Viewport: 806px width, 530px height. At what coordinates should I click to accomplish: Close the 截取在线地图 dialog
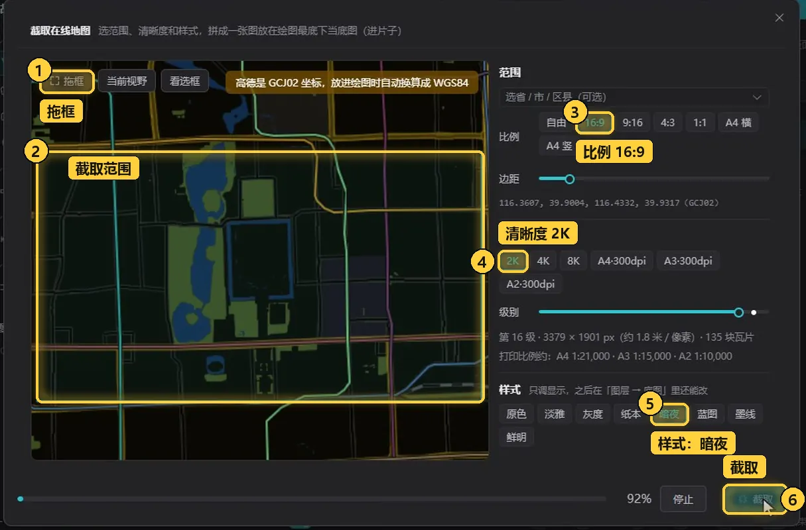(x=779, y=18)
